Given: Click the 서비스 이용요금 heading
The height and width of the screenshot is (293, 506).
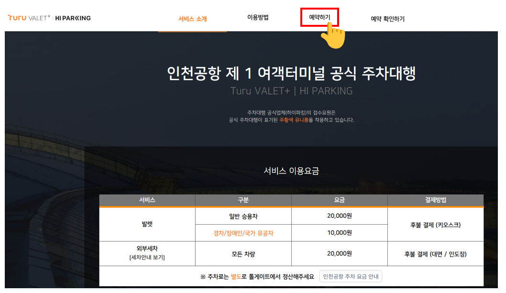Looking at the screenshot, I should click(x=291, y=171).
